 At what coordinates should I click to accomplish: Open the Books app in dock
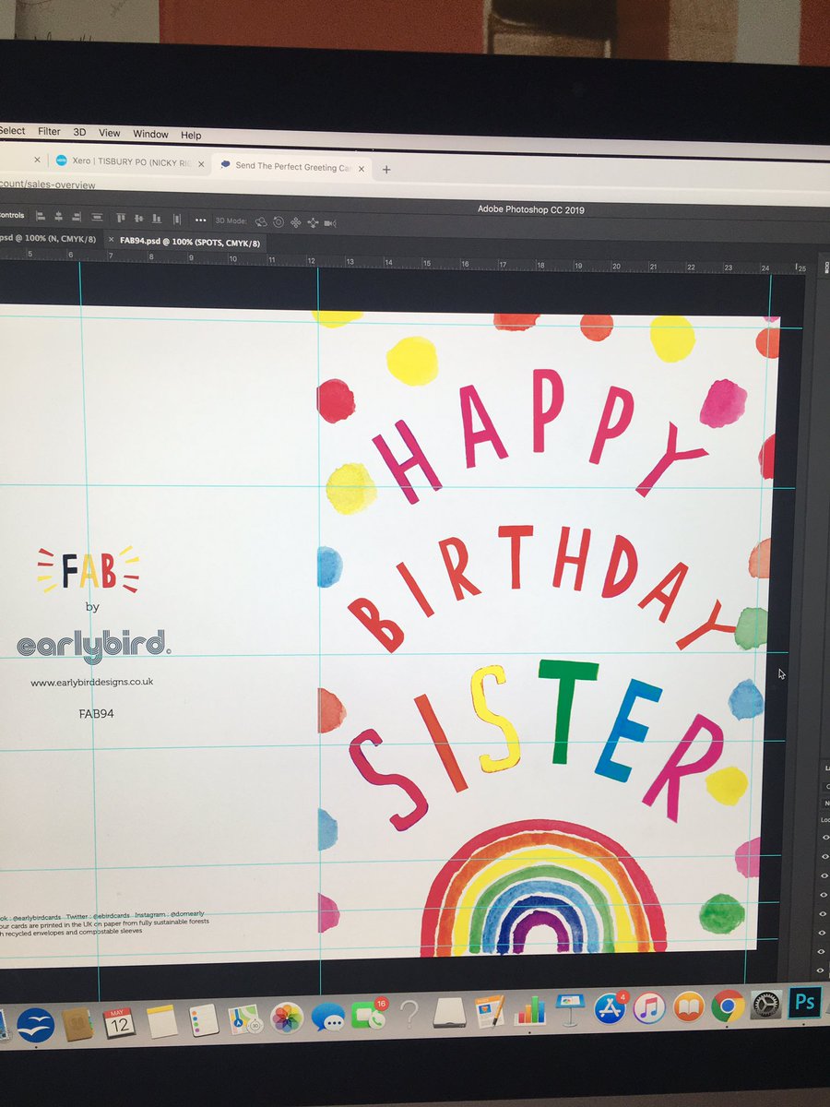(x=688, y=1006)
